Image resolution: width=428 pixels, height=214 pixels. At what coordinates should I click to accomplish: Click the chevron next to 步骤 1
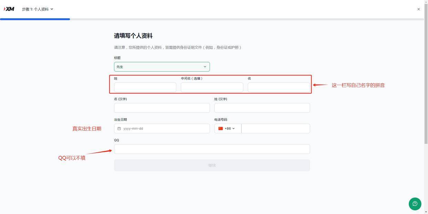point(52,9)
